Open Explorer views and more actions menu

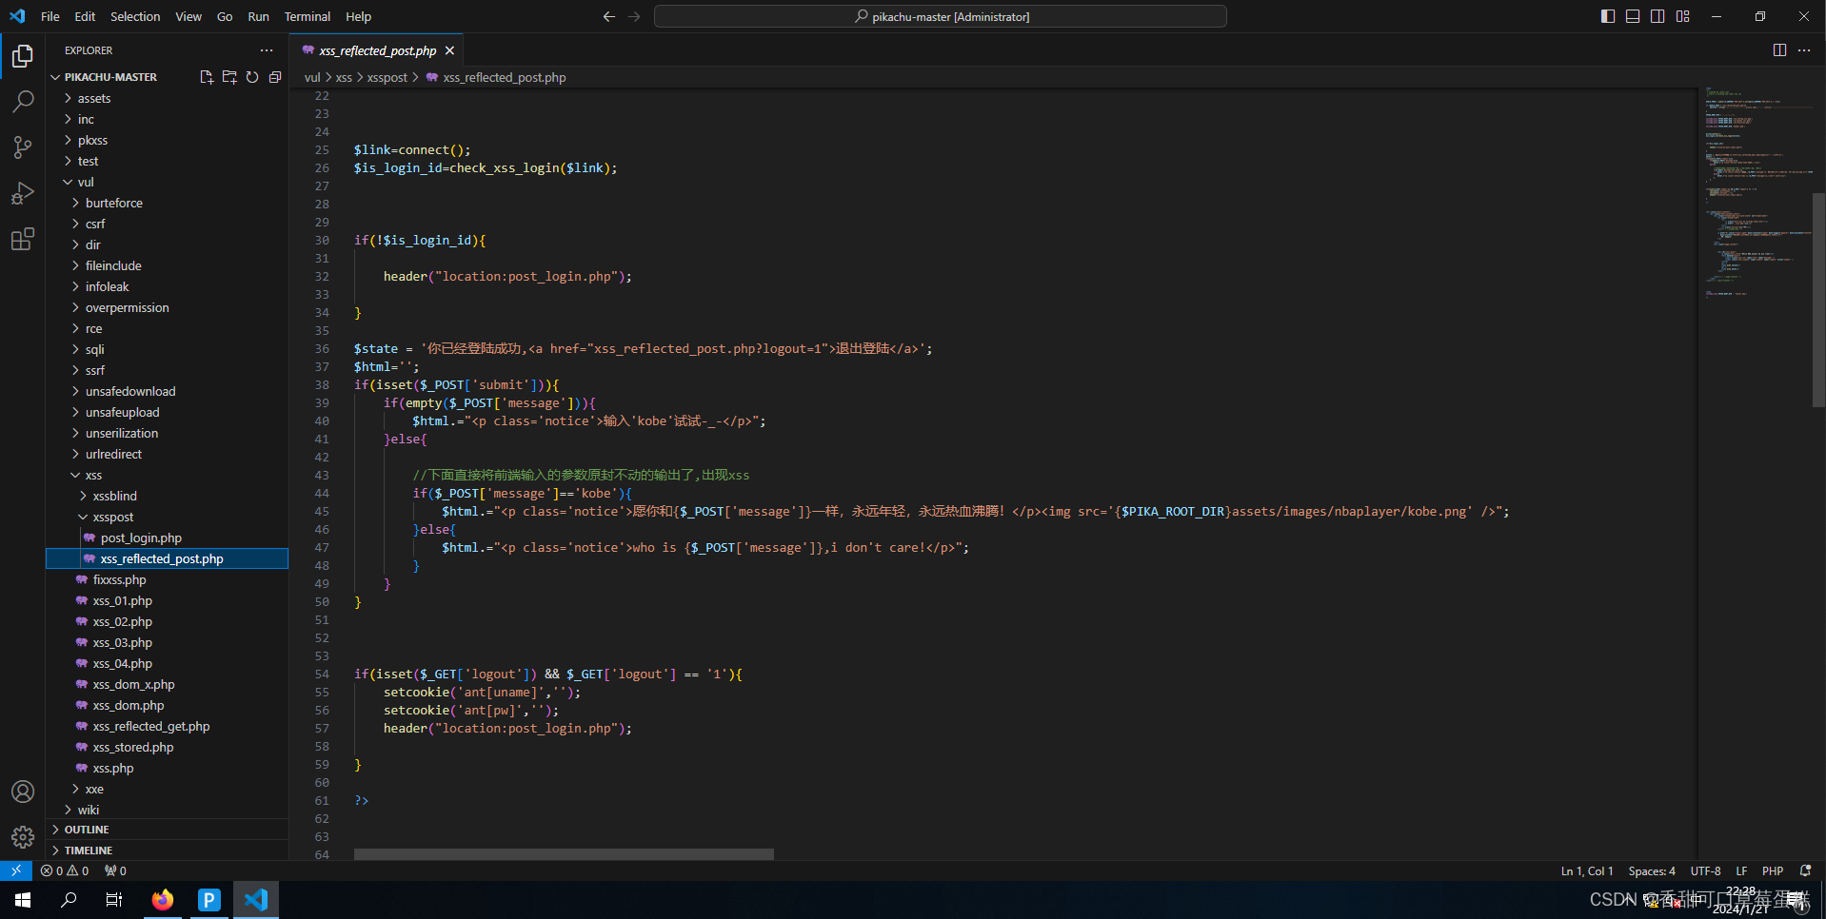tap(267, 50)
